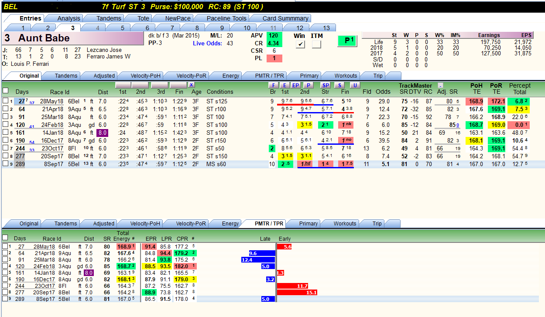Check the row 1 checkbox in the upper paceline table
The image size is (545, 317).
pos(5,101)
